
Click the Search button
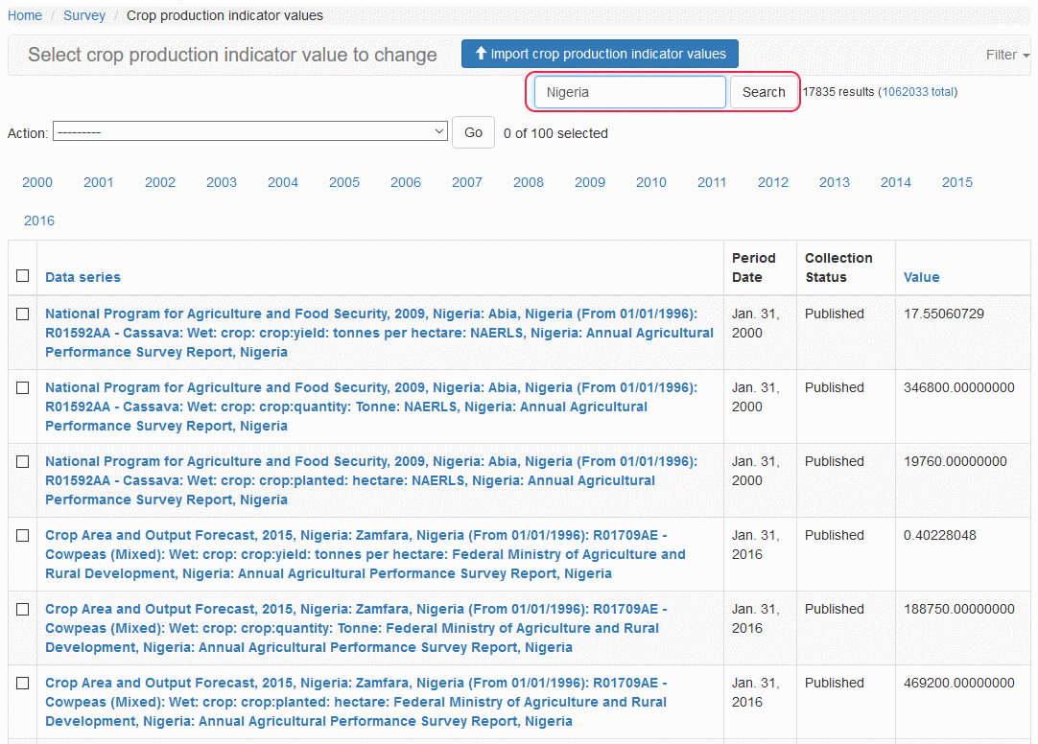click(x=764, y=92)
